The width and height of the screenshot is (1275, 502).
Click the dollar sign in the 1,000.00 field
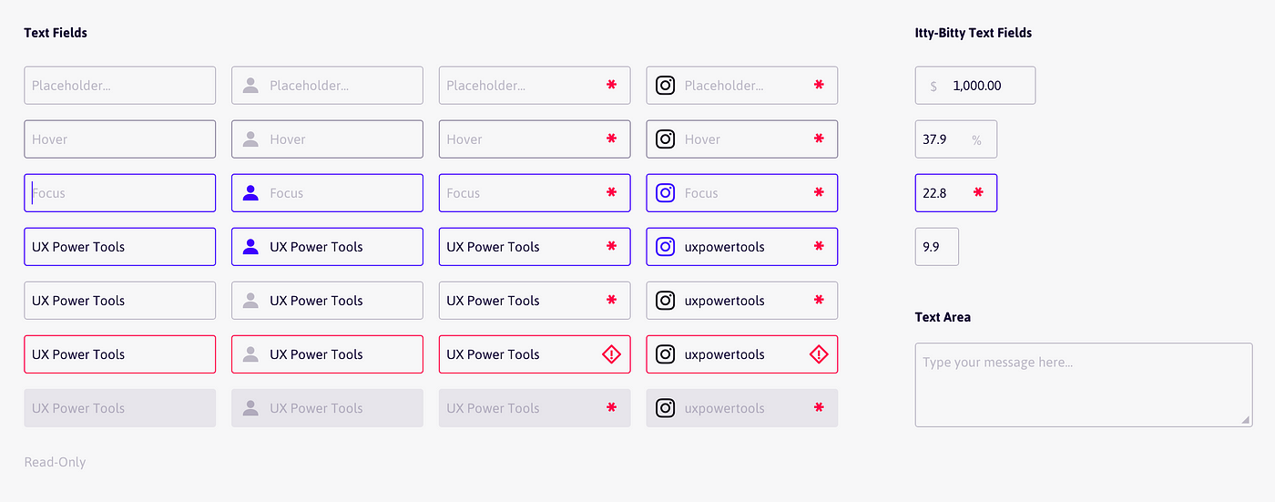[x=933, y=87]
